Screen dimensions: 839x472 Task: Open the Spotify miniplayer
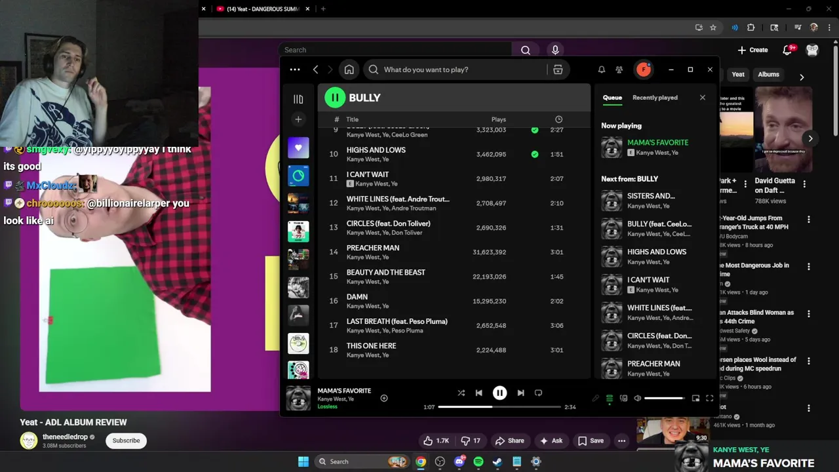[695, 398]
